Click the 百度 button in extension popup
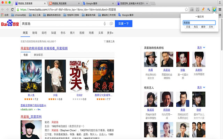223x139 pixels. tap(188, 27)
